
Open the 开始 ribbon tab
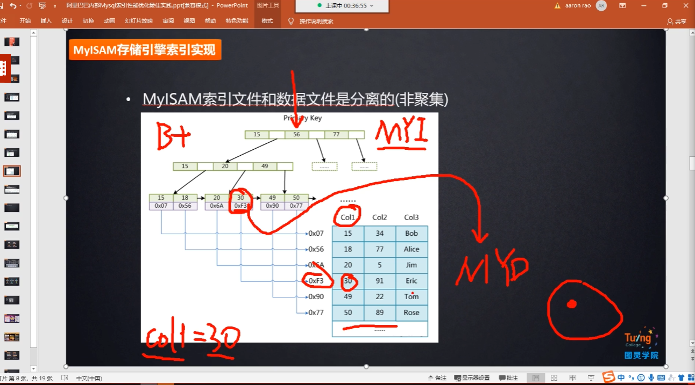click(25, 21)
